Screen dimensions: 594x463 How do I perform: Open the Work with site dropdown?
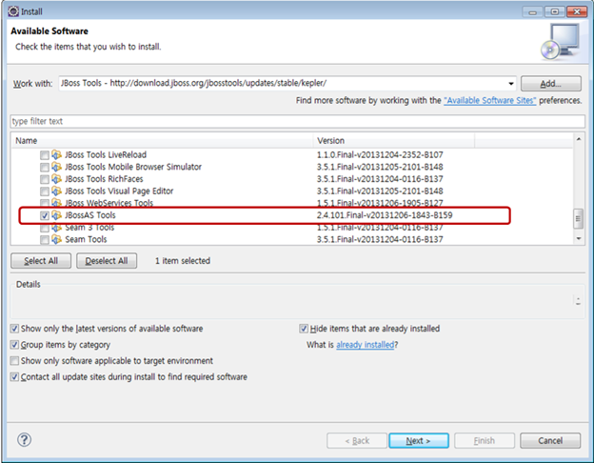point(511,84)
